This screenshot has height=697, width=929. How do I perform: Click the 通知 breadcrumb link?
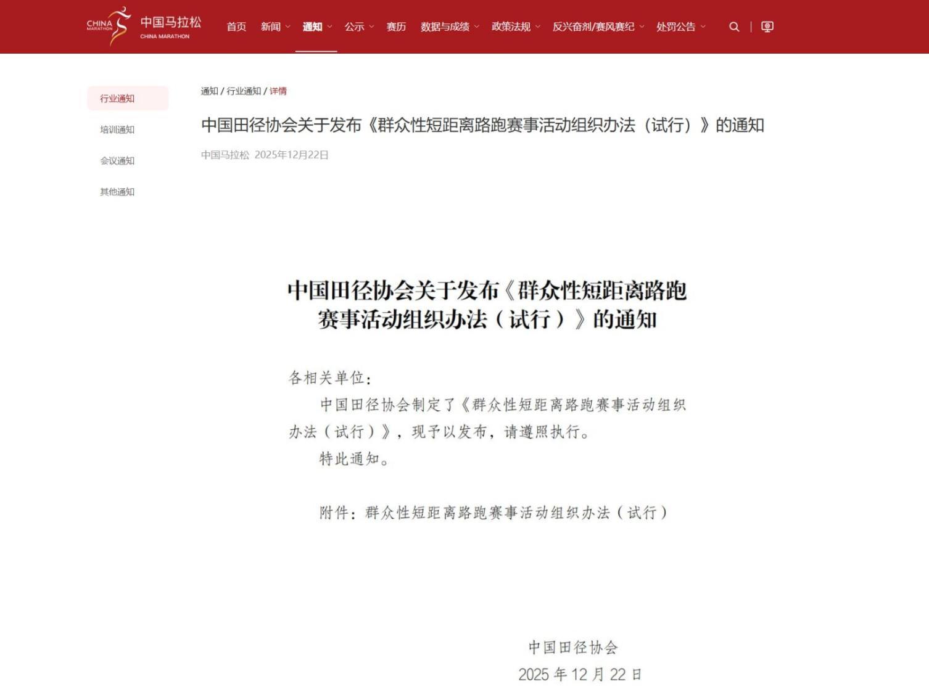(x=209, y=91)
